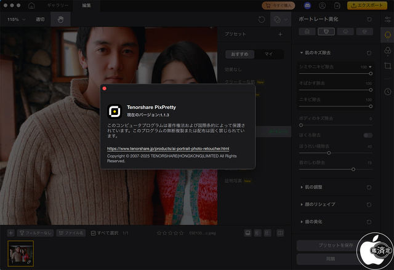Click the edit mark on the thumbnail
The height and width of the screenshot is (270, 394).
(29, 262)
